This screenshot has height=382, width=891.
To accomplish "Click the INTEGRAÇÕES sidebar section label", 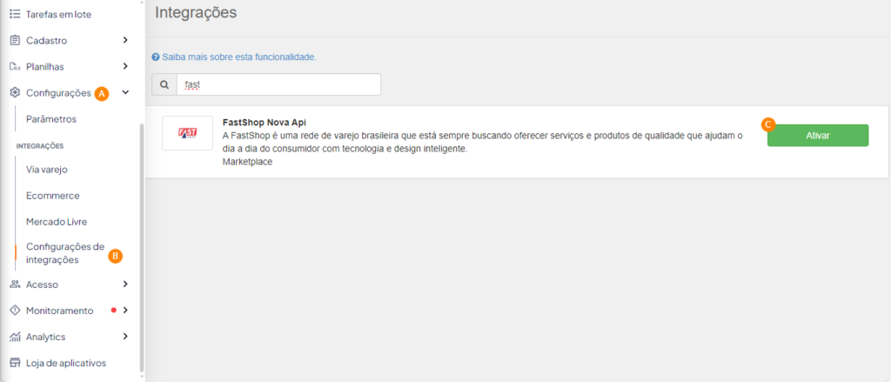I will (39, 145).
